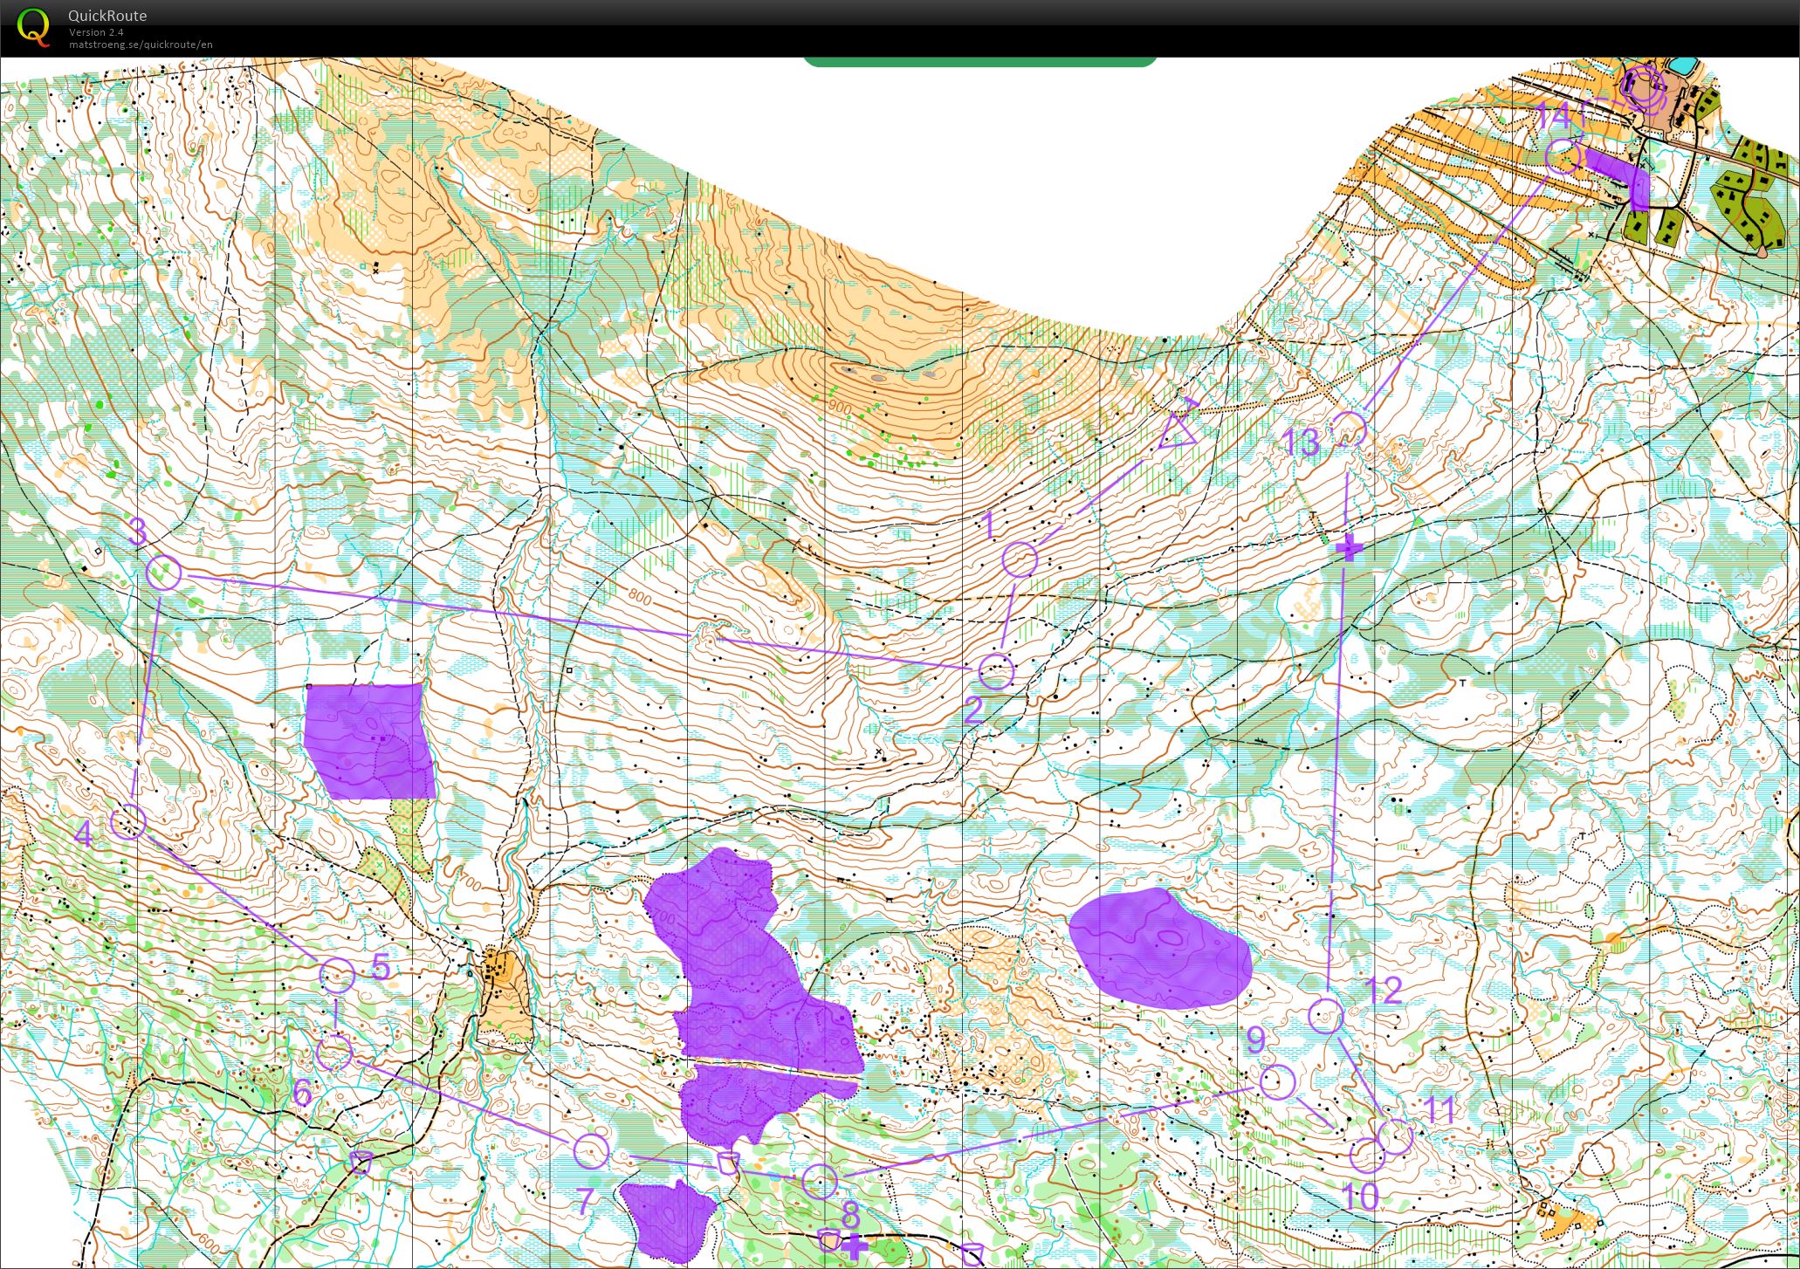Select control circle 2 on the course
The image size is (1800, 1269).
pos(996,671)
